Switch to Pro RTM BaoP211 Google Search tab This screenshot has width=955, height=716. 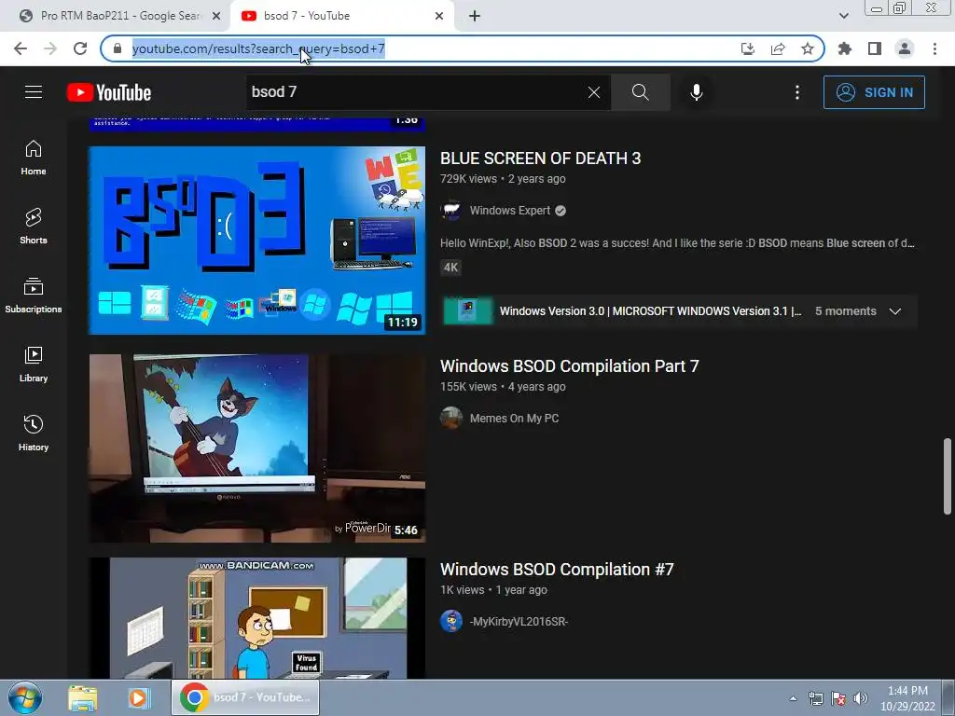119,16
